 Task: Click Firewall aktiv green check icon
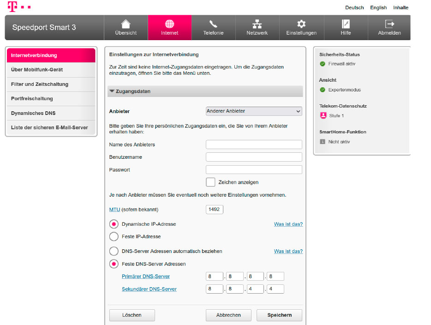323,64
